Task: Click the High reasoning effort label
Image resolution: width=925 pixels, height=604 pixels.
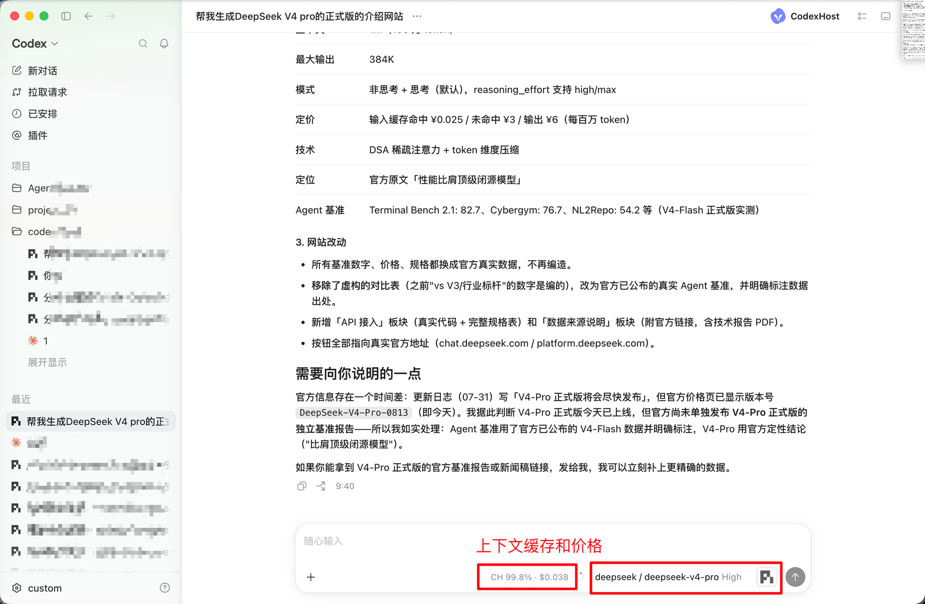Action: [x=731, y=577]
